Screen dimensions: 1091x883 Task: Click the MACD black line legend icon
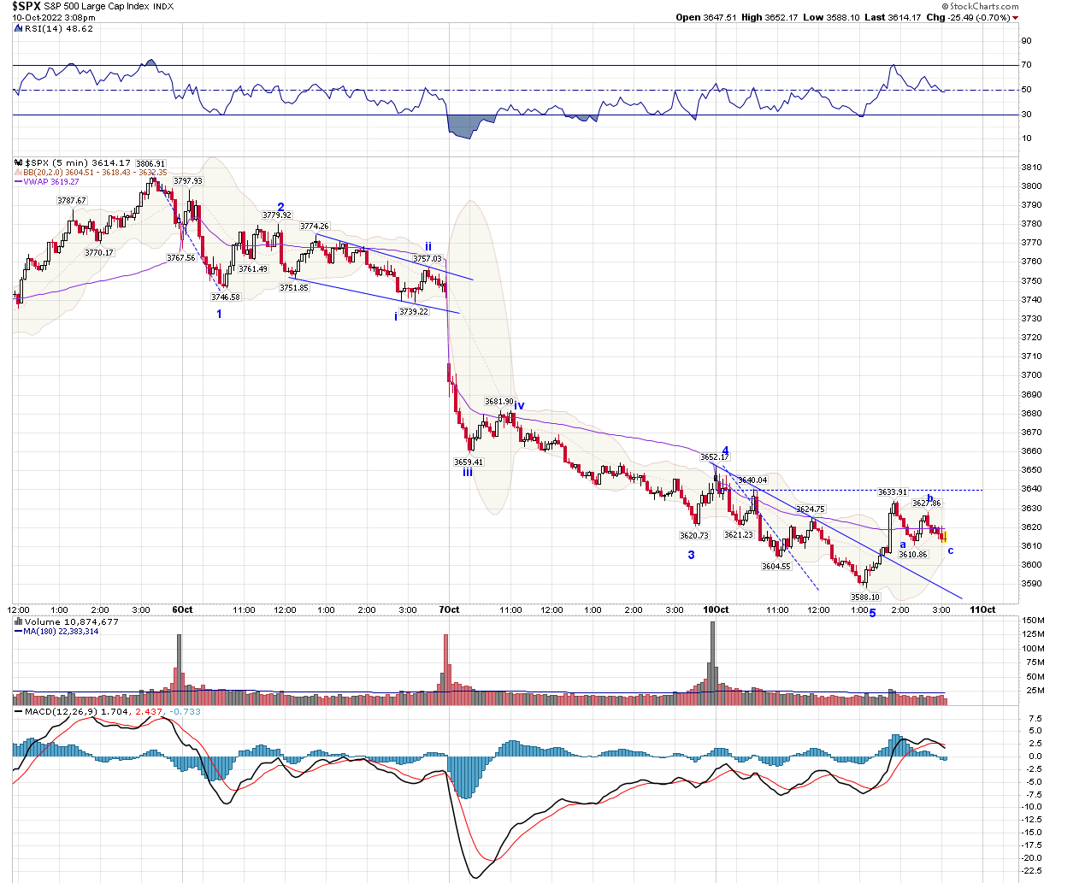(18, 711)
